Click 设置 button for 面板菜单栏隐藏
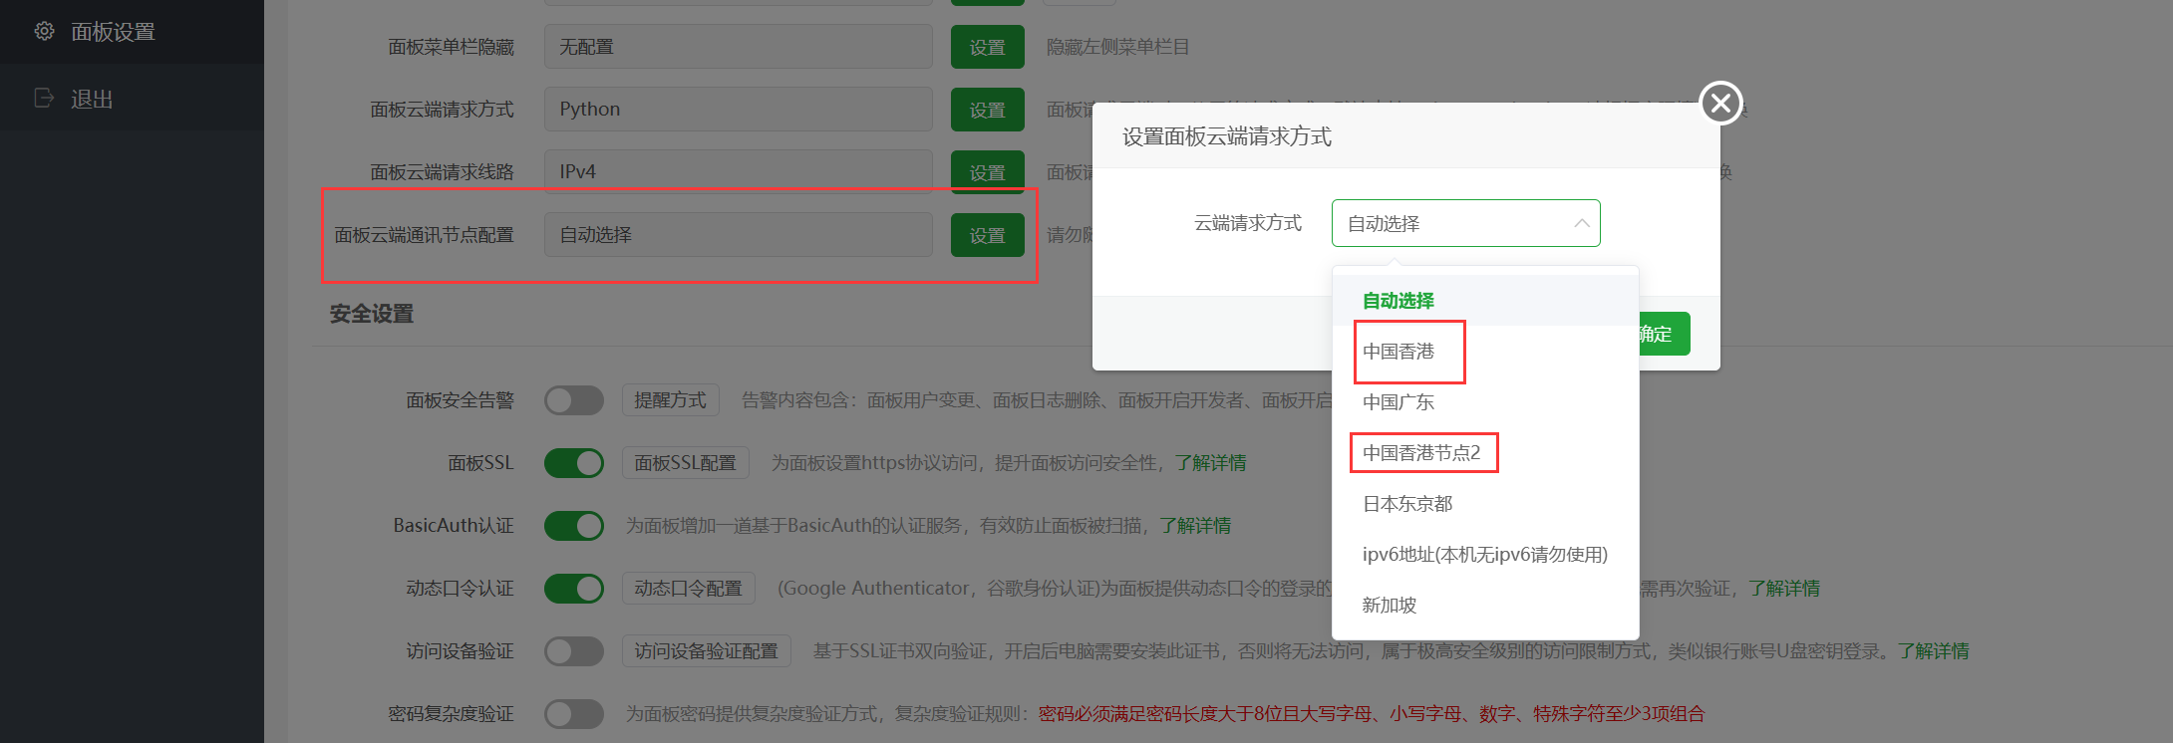The height and width of the screenshot is (743, 2173). [988, 47]
